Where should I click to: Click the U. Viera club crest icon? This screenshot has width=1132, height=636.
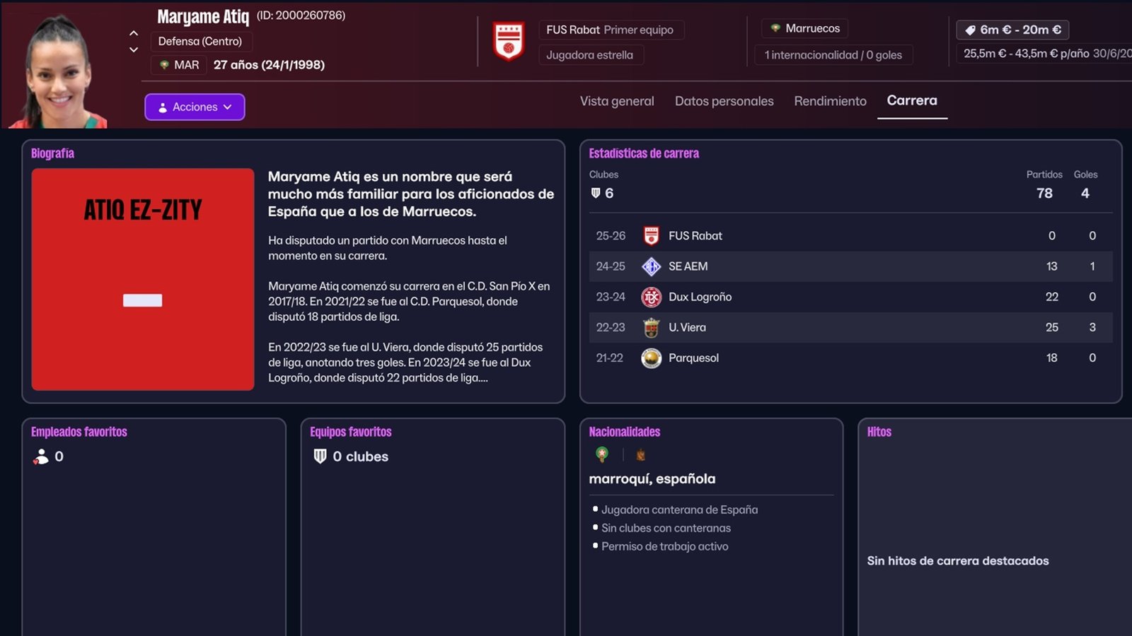651,327
